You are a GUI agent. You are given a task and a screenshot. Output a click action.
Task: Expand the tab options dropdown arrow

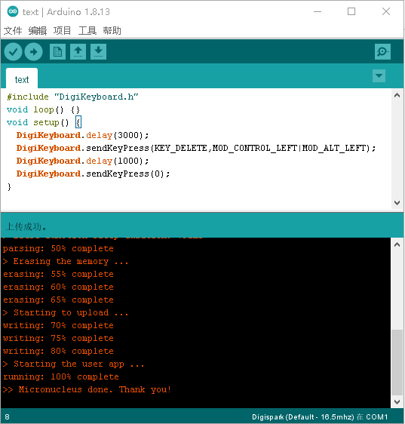click(379, 75)
